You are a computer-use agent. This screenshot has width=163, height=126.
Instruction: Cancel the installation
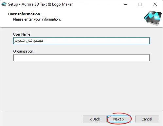(x=147, y=119)
